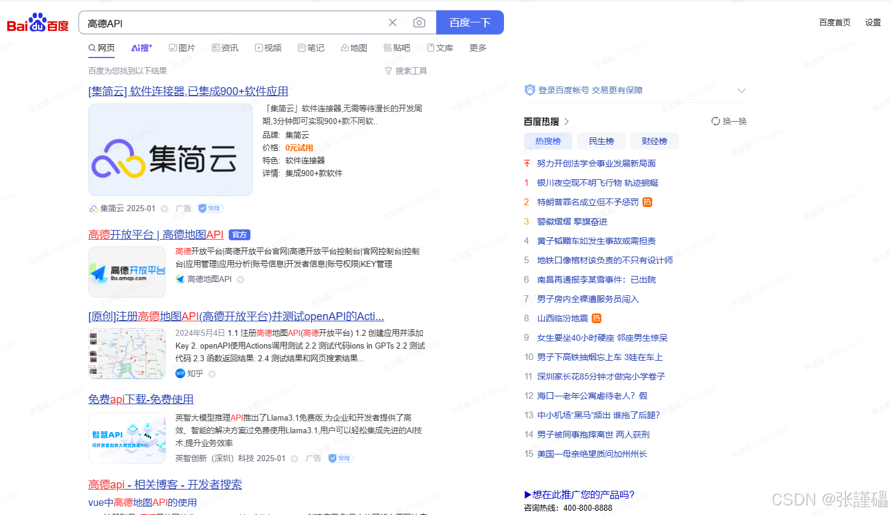Image resolution: width=890 pixels, height=515 pixels.
Task: Click the 热 badge beside 山西临汾地震
Action: [x=597, y=318]
